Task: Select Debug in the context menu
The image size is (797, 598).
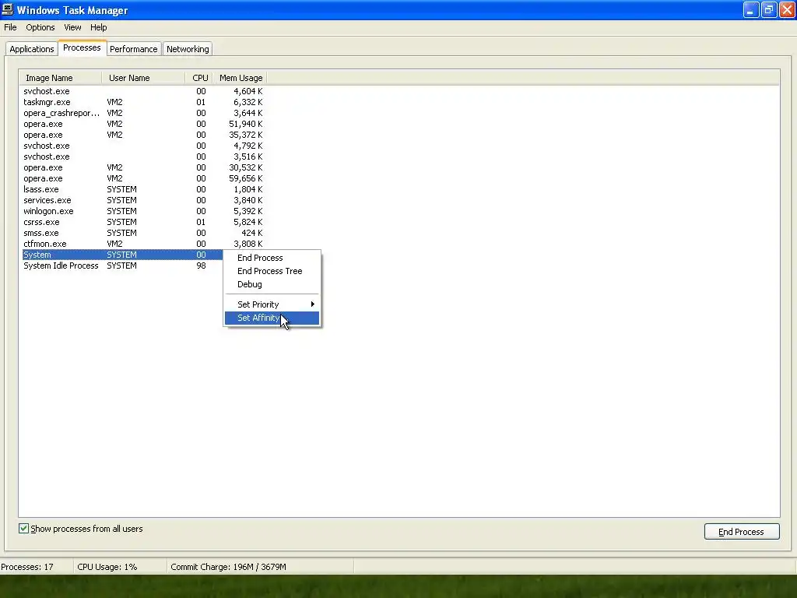Action: point(272,284)
